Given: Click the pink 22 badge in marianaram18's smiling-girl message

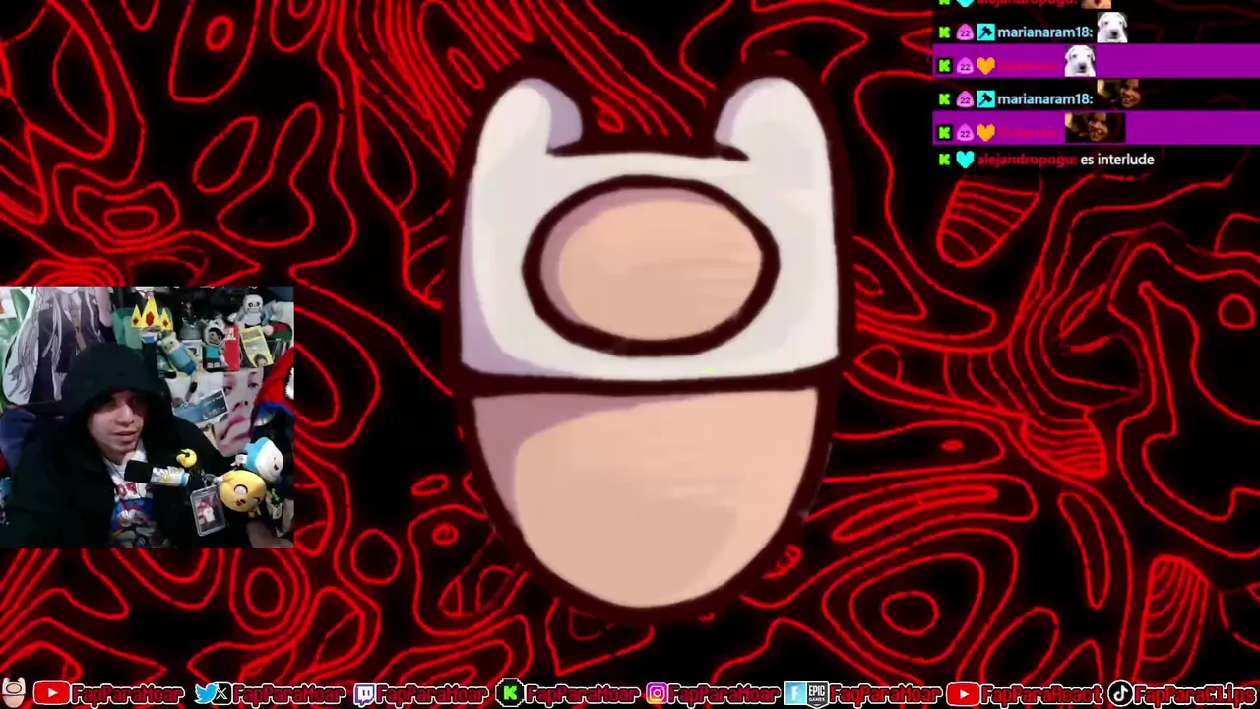Looking at the screenshot, I should (965, 99).
